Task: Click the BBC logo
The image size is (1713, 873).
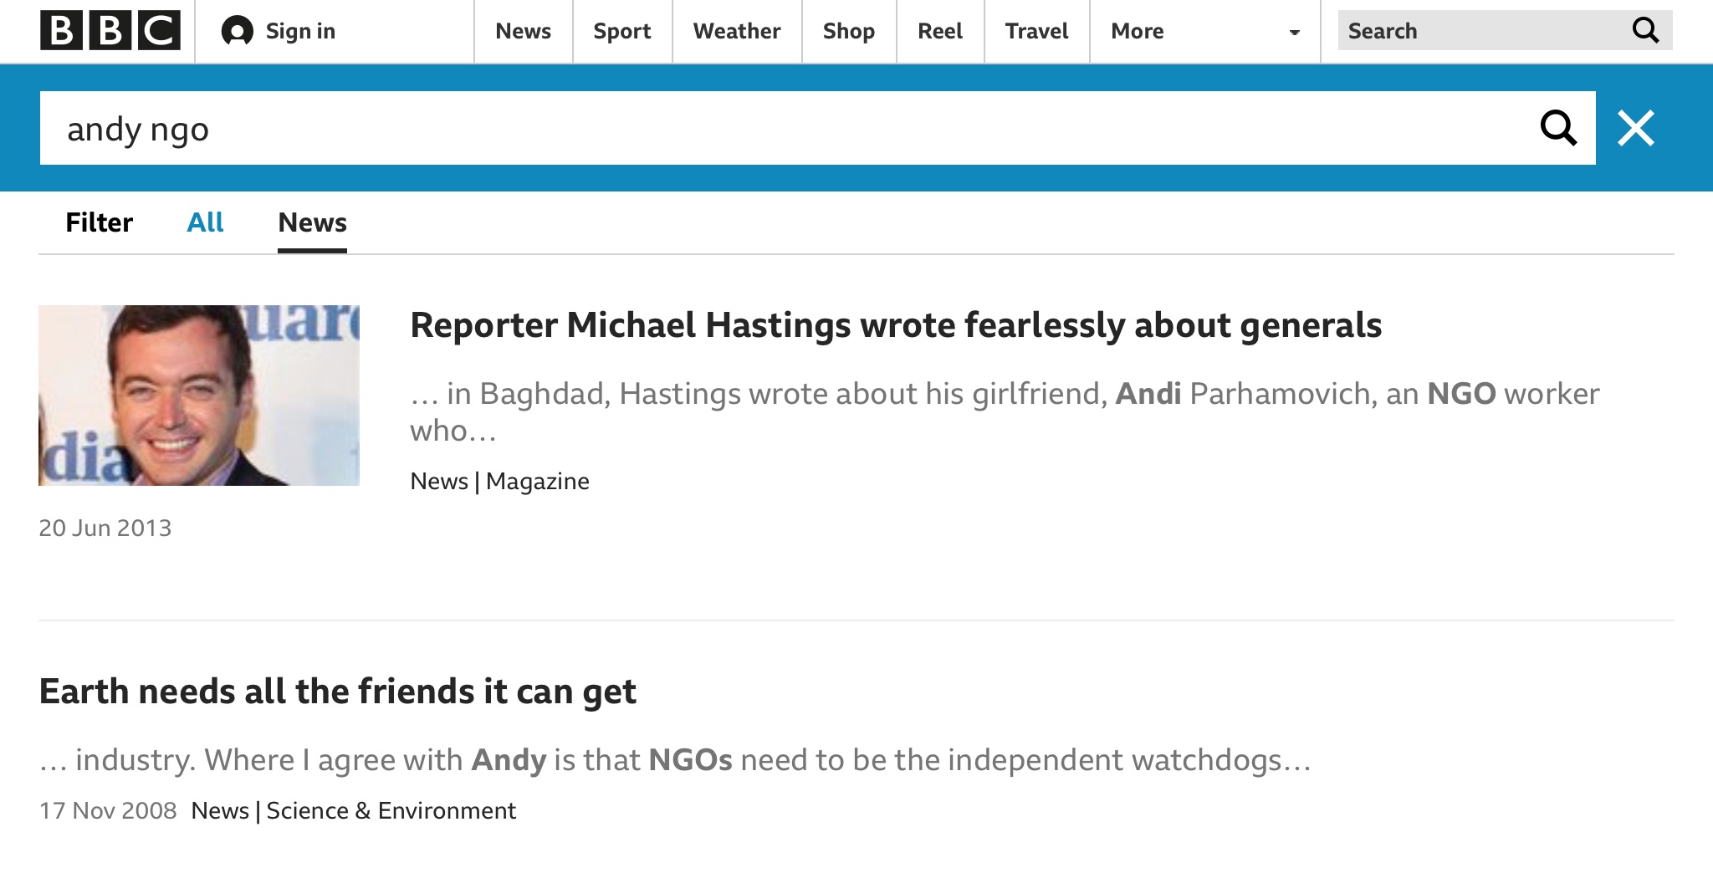Action: pyautogui.click(x=110, y=31)
